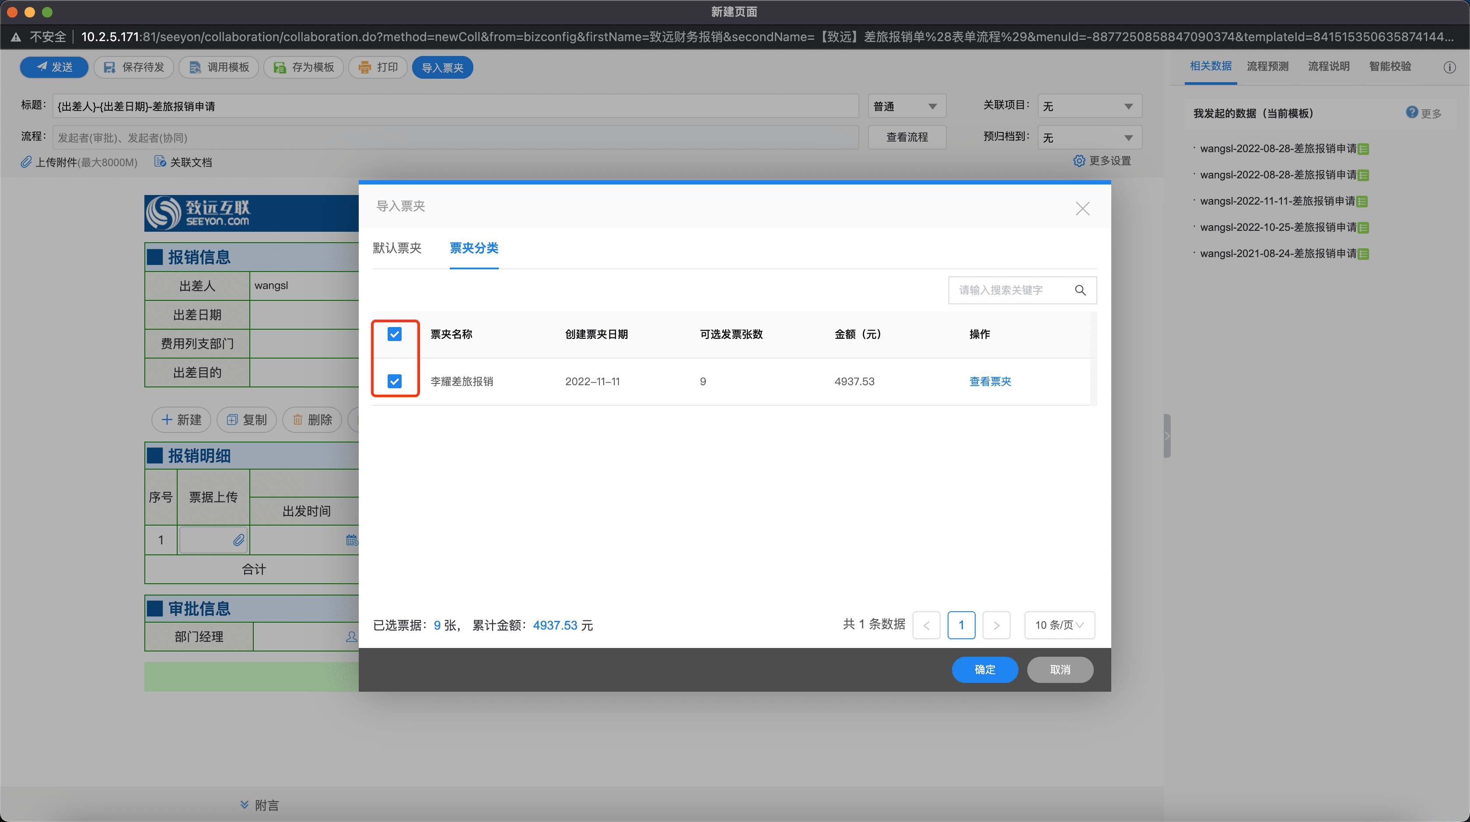Click the form icon beside wangsl-2021-08-24 entry
Viewport: 1470px width, 822px height.
(x=1363, y=254)
